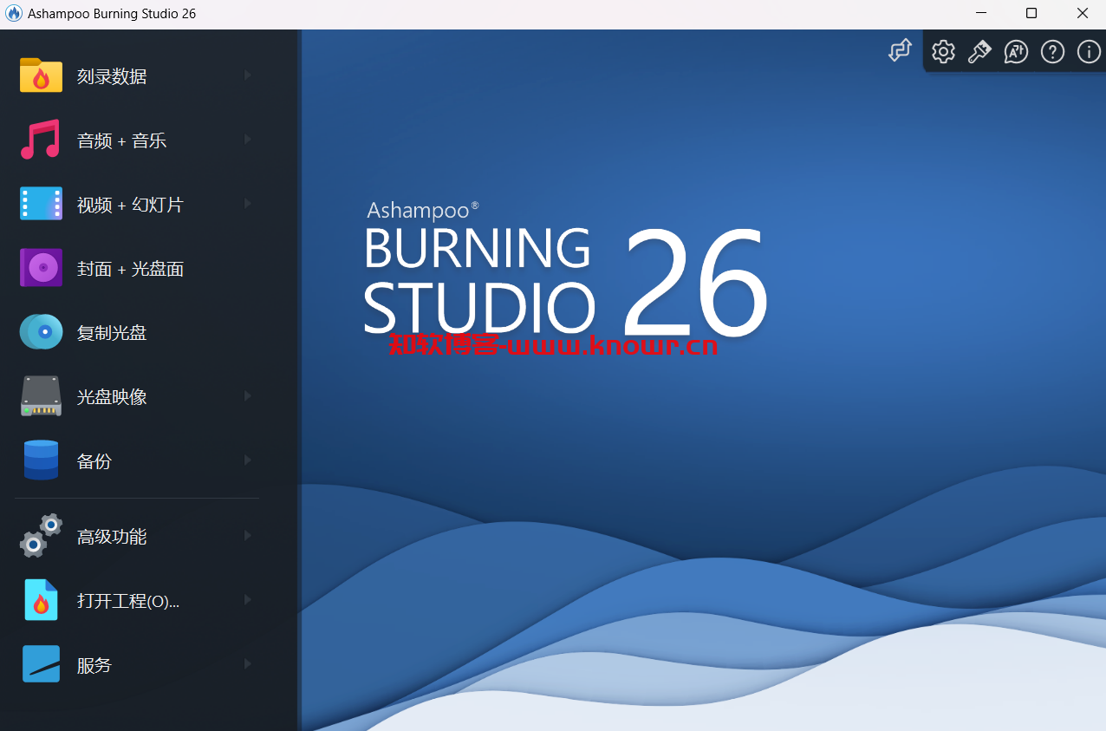
Task: Click the copy disc icon
Action: [41, 332]
